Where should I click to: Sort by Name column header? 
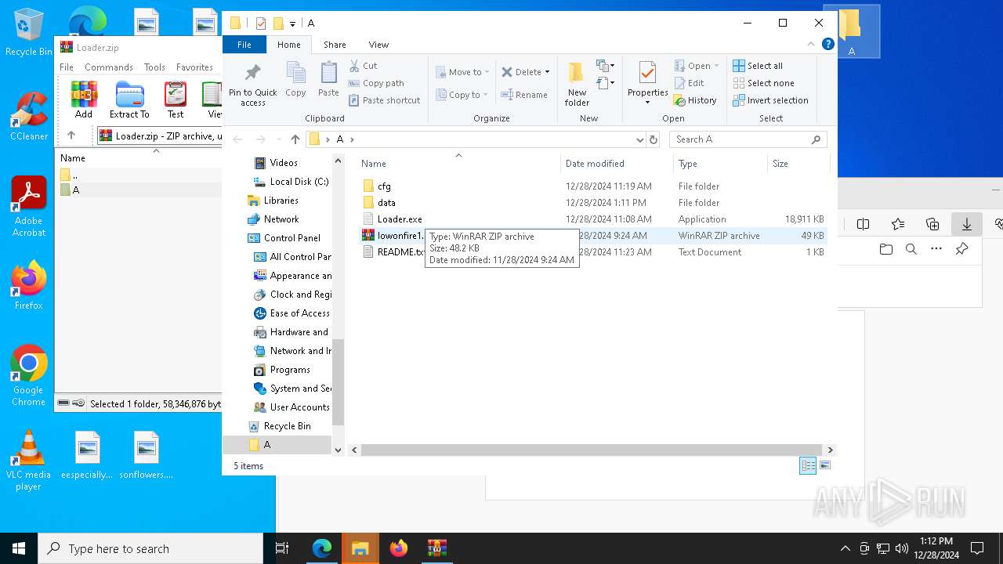tap(458, 164)
